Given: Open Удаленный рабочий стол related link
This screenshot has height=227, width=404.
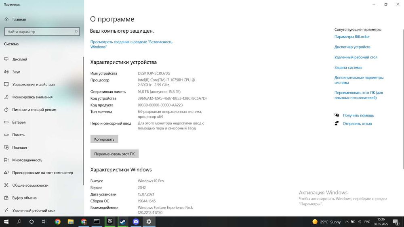Looking at the screenshot, I should (x=356, y=57).
